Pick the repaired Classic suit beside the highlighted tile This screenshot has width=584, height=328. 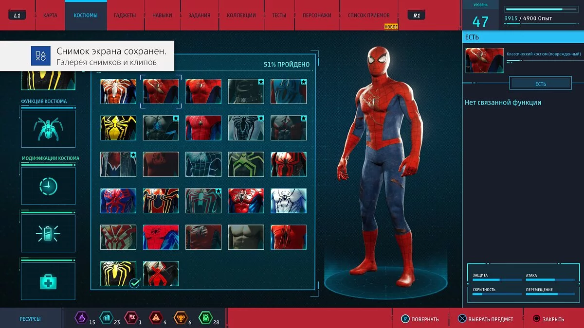(203, 91)
